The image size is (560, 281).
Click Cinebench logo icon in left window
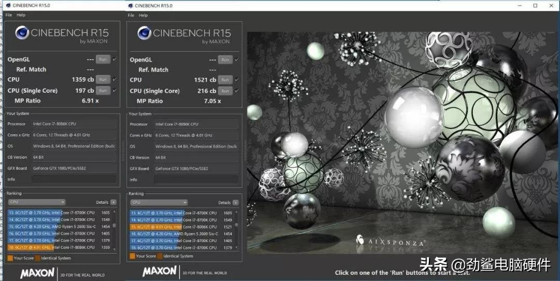click(22, 33)
